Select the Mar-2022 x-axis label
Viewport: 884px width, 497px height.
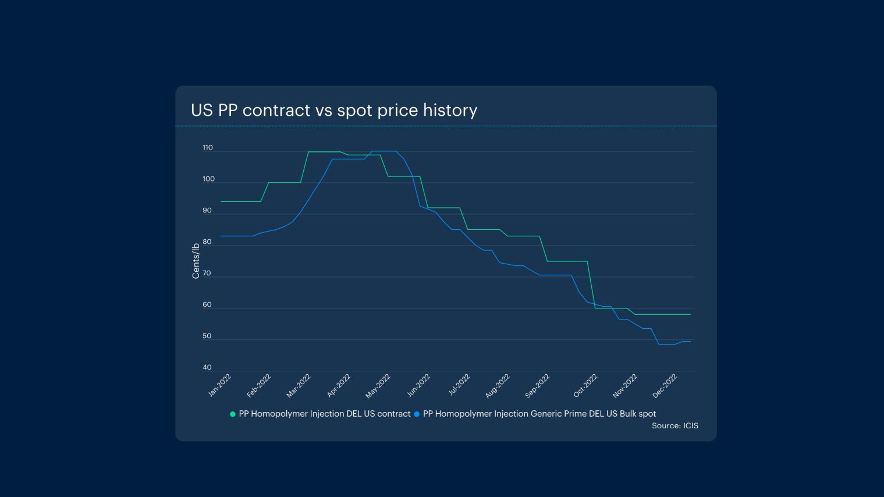click(299, 386)
